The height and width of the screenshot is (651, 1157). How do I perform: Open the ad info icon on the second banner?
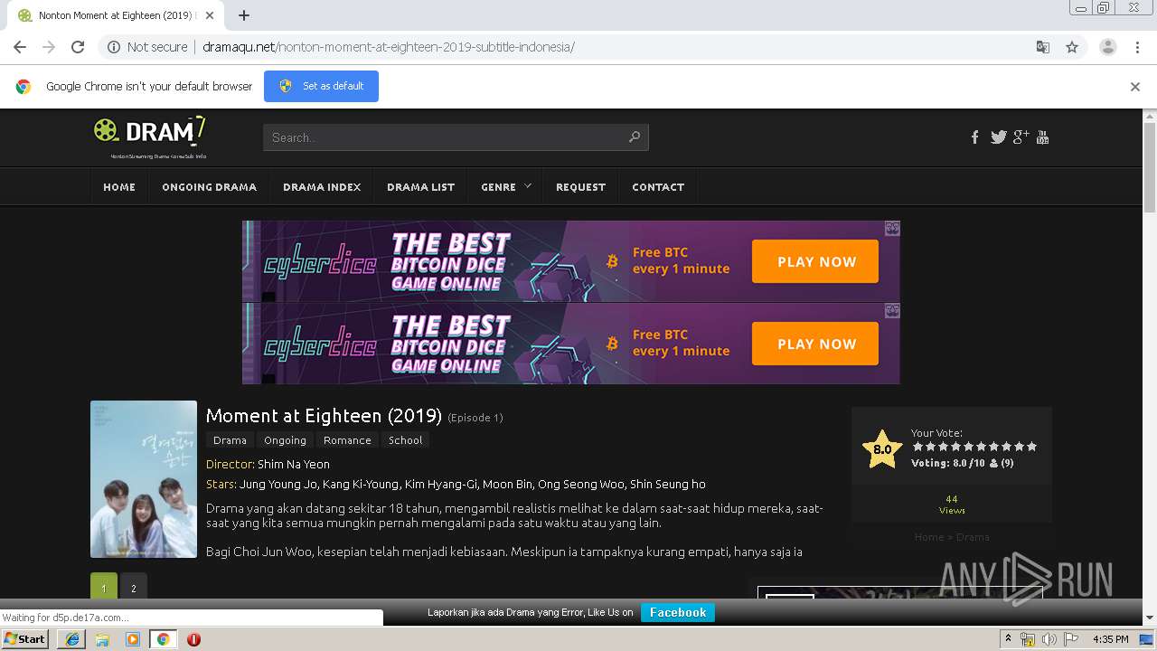coord(892,311)
